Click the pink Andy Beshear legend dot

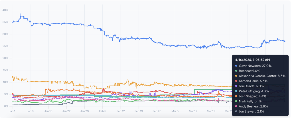(236, 106)
